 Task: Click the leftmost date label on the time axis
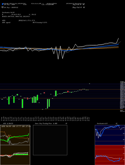2,119
